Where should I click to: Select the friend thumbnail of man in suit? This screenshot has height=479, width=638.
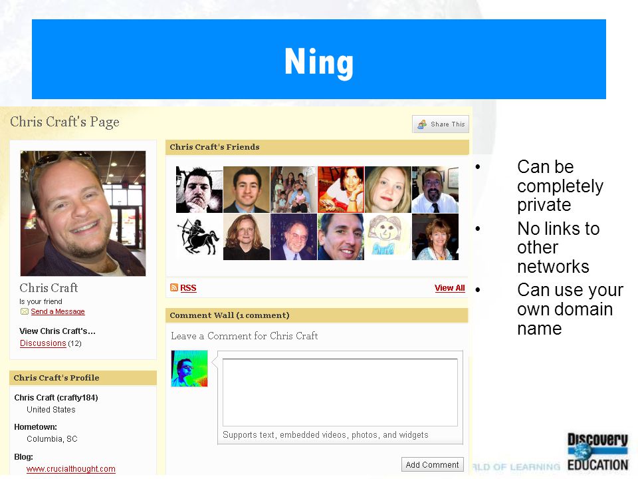[x=247, y=190]
